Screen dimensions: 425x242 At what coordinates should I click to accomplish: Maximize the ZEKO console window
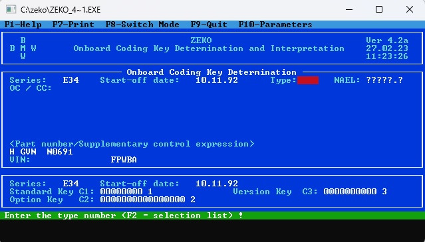(379, 10)
